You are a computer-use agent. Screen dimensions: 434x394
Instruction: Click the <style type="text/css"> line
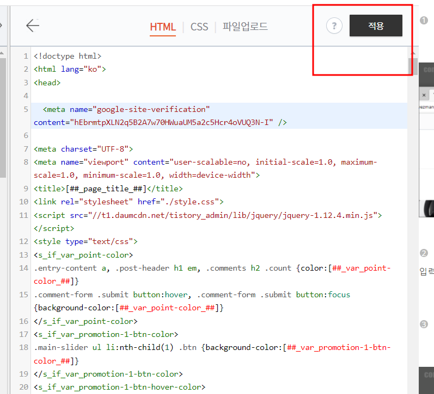[x=85, y=241]
